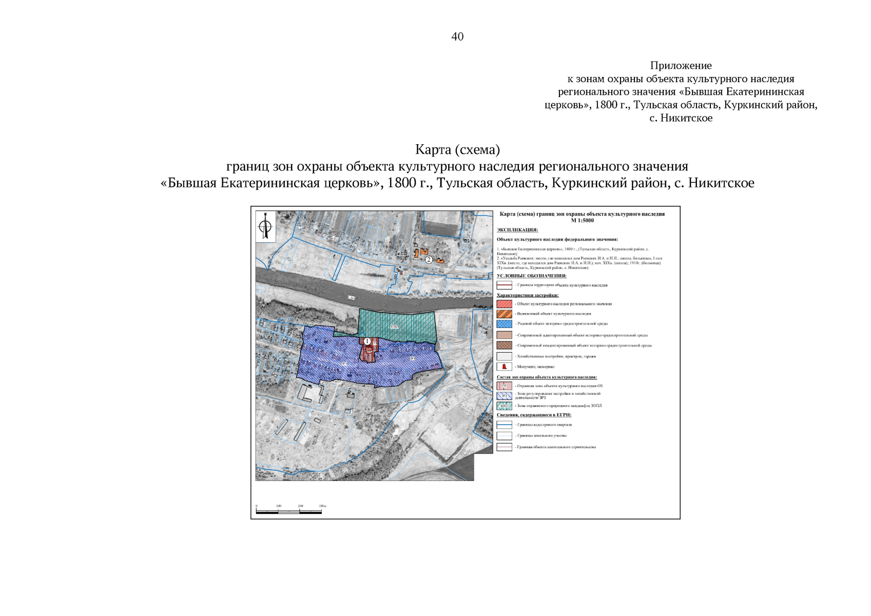The image size is (871, 616).
Task: Click the cadastral quarter boundary legend symbol
Action: tap(504, 425)
